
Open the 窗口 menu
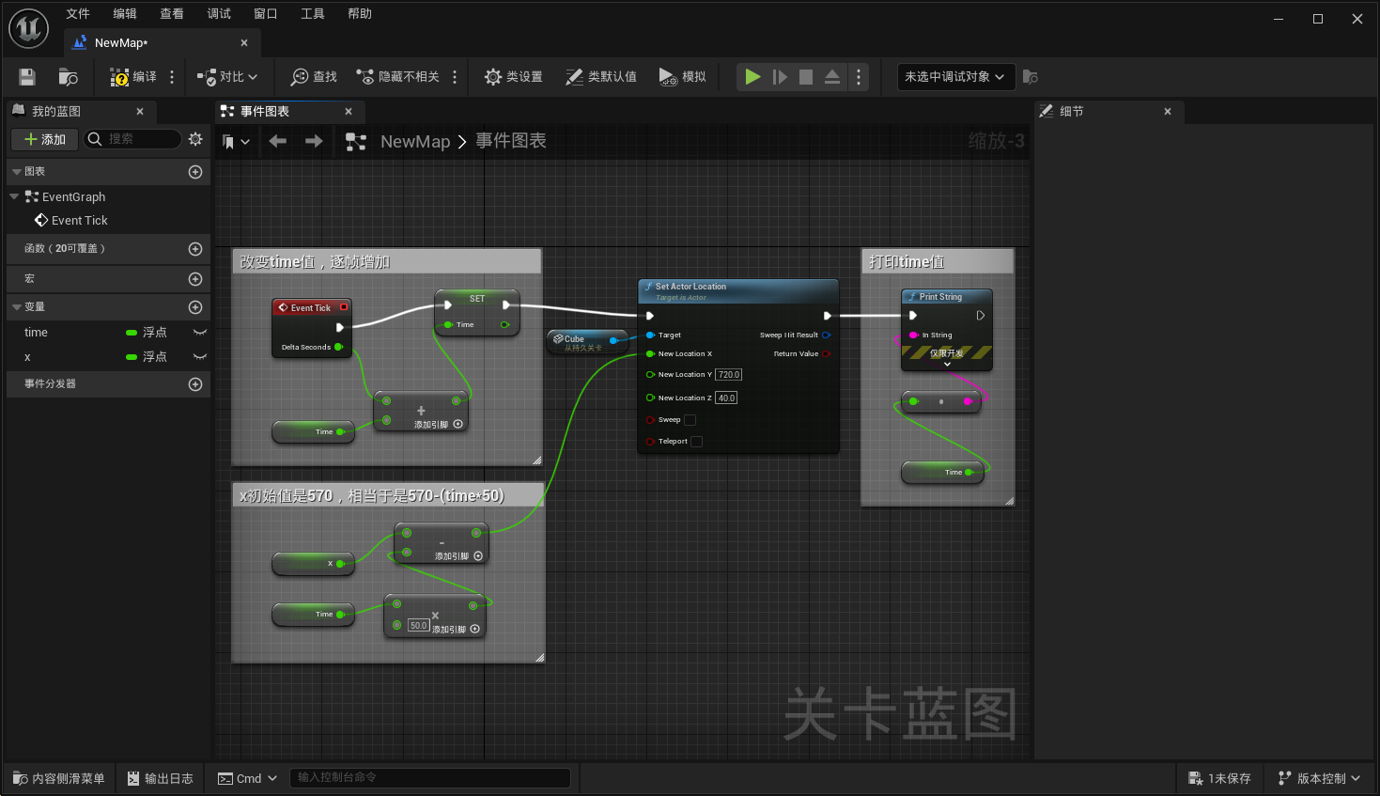(x=266, y=13)
